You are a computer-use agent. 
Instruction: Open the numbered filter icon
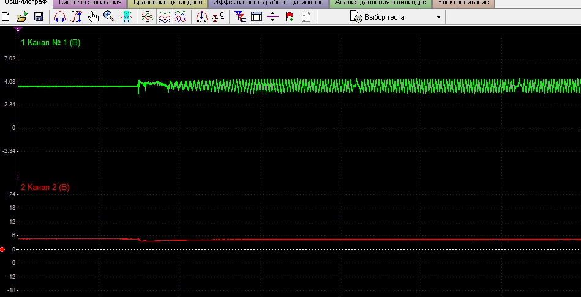click(240, 16)
